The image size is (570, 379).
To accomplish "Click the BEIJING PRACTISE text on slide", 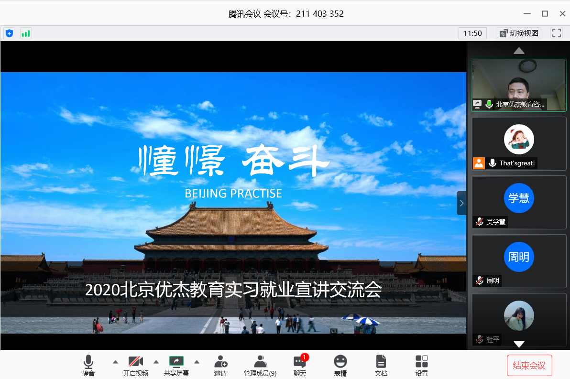I will point(233,193).
